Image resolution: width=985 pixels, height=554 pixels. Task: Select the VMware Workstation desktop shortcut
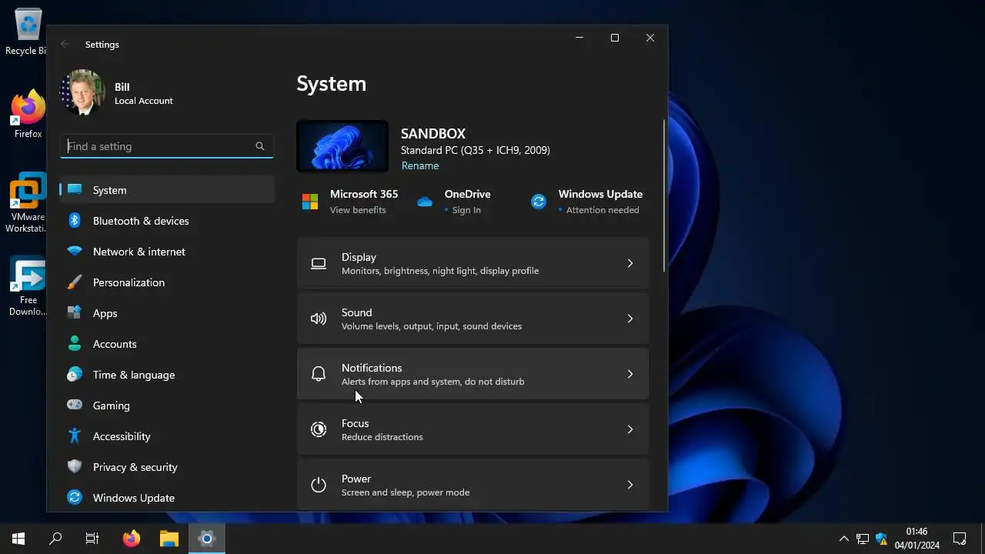[x=28, y=202]
